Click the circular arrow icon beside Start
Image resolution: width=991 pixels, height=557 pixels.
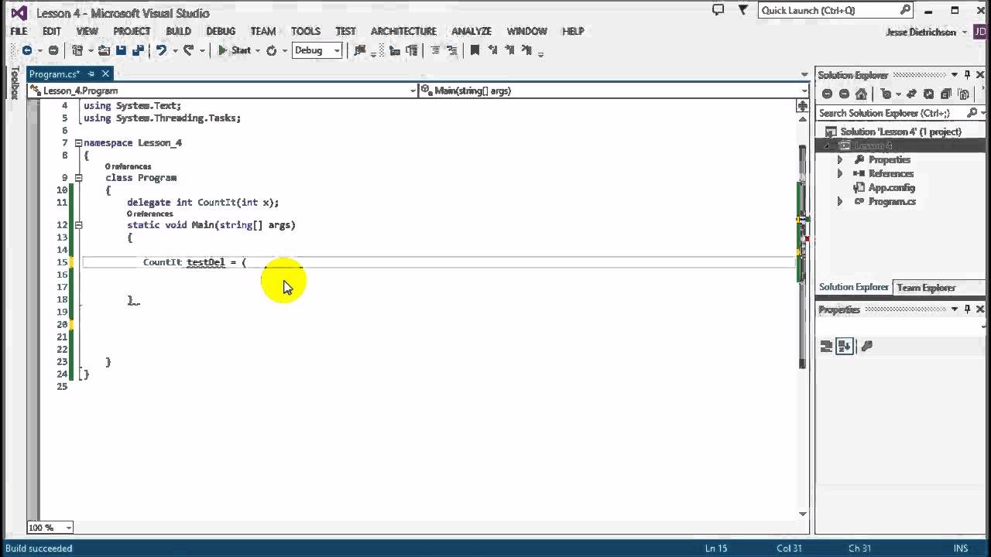(271, 50)
